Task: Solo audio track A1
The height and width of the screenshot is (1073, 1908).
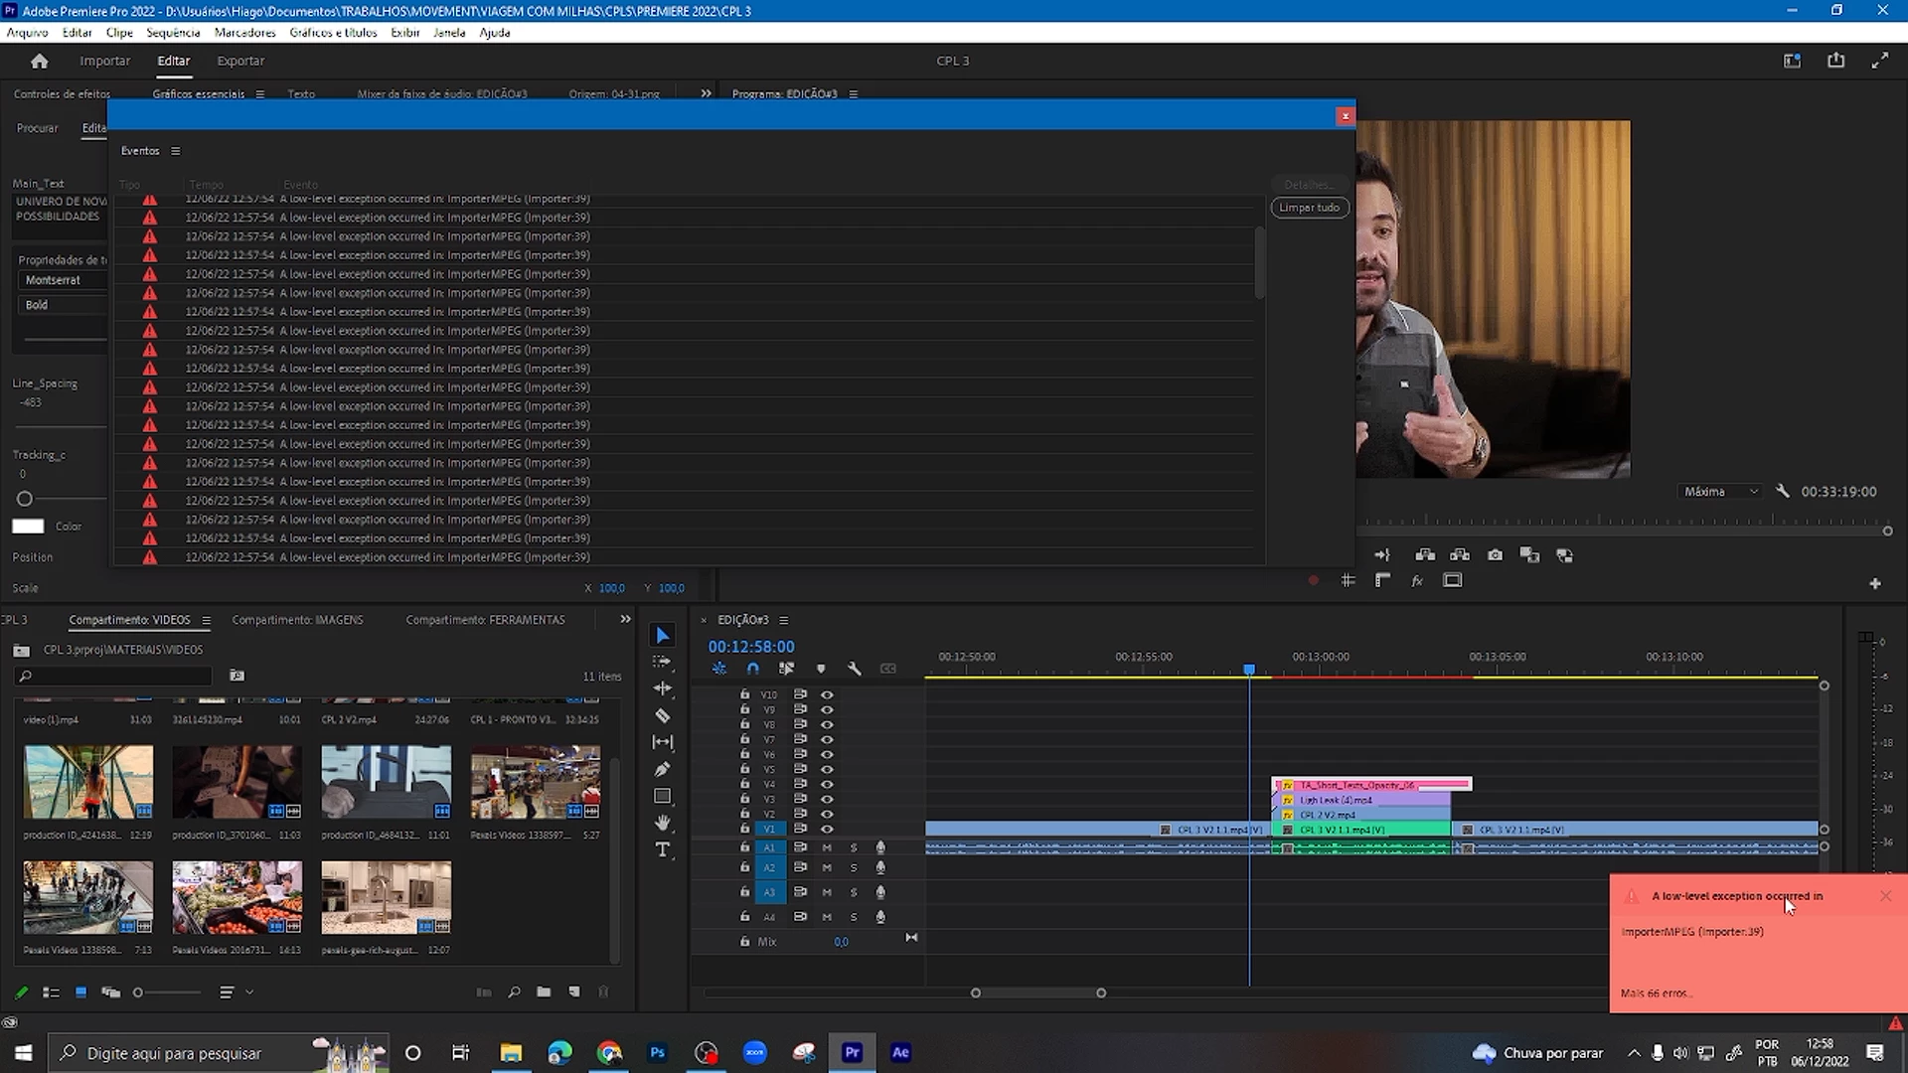Action: click(853, 847)
